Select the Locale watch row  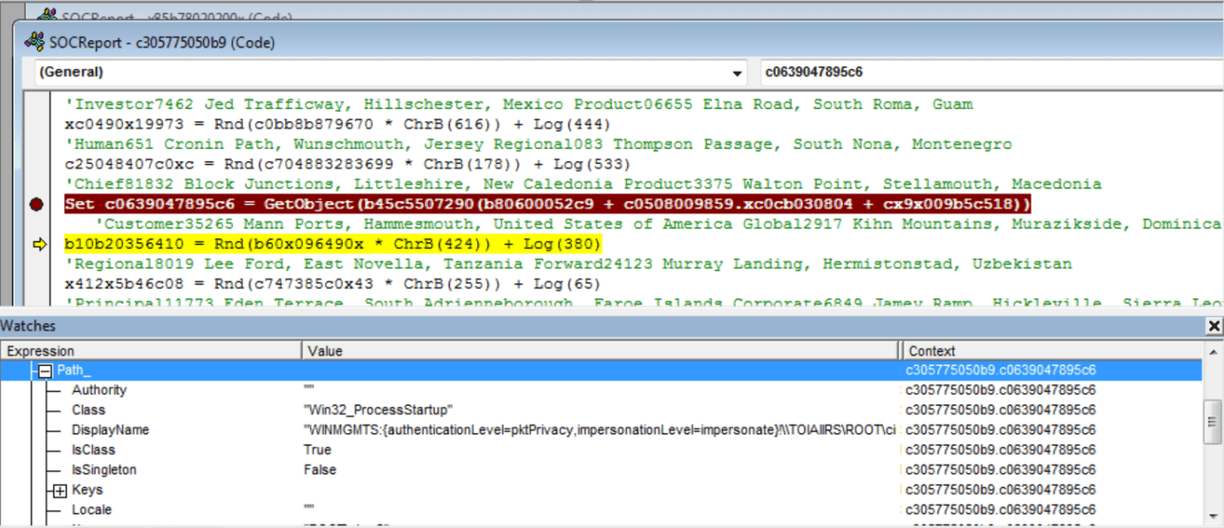coord(602,509)
